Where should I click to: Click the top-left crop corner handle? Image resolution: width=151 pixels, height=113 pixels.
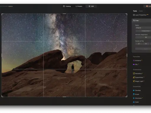2,14
